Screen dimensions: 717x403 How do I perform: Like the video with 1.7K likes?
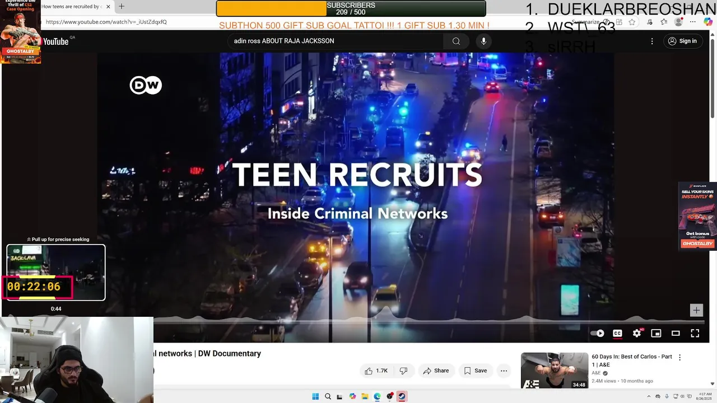point(376,371)
